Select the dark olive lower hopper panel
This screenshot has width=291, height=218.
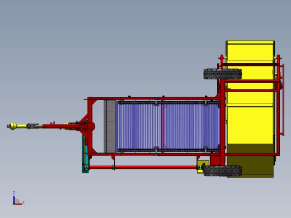pos(250,160)
